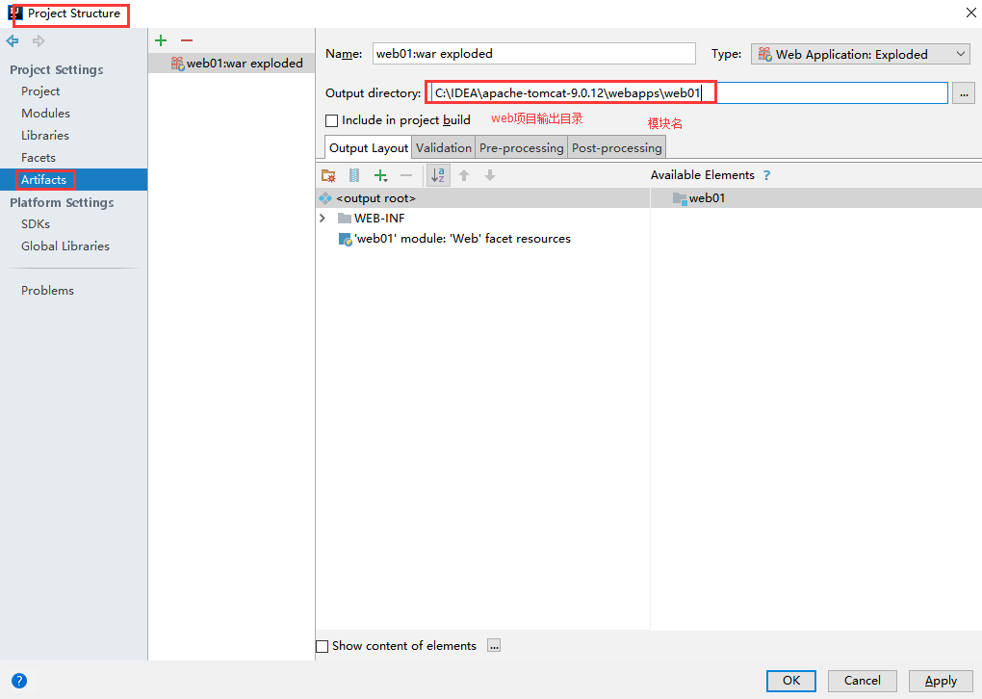Image resolution: width=982 pixels, height=699 pixels.
Task: Open help for Available Elements question mark
Action: pyautogui.click(x=766, y=175)
